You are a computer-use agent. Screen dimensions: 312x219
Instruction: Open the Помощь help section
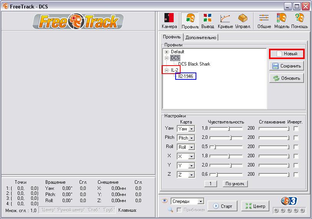[x=299, y=21]
